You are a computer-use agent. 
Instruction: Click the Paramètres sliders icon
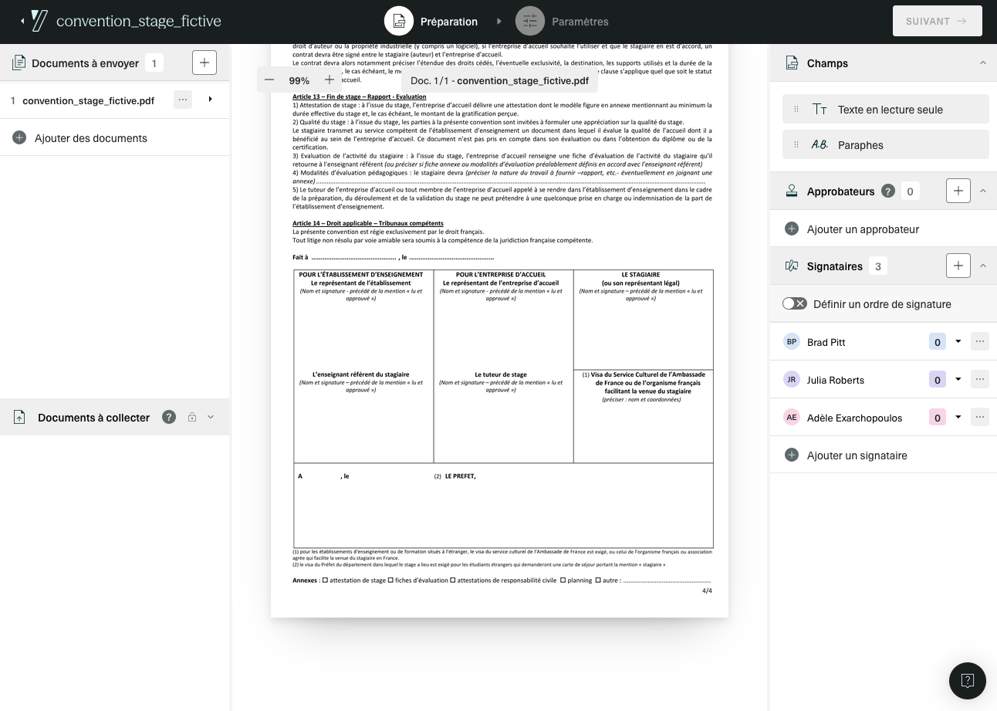[x=529, y=22]
